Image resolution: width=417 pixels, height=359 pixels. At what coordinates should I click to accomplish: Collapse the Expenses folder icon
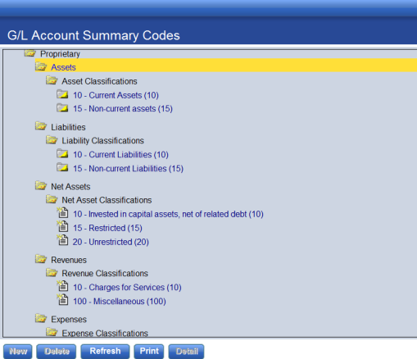[x=41, y=318]
